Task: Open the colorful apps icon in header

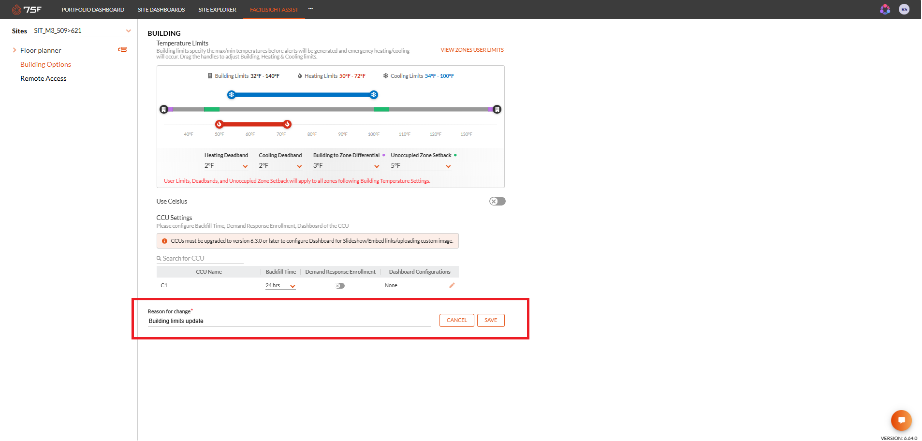Action: (x=885, y=9)
